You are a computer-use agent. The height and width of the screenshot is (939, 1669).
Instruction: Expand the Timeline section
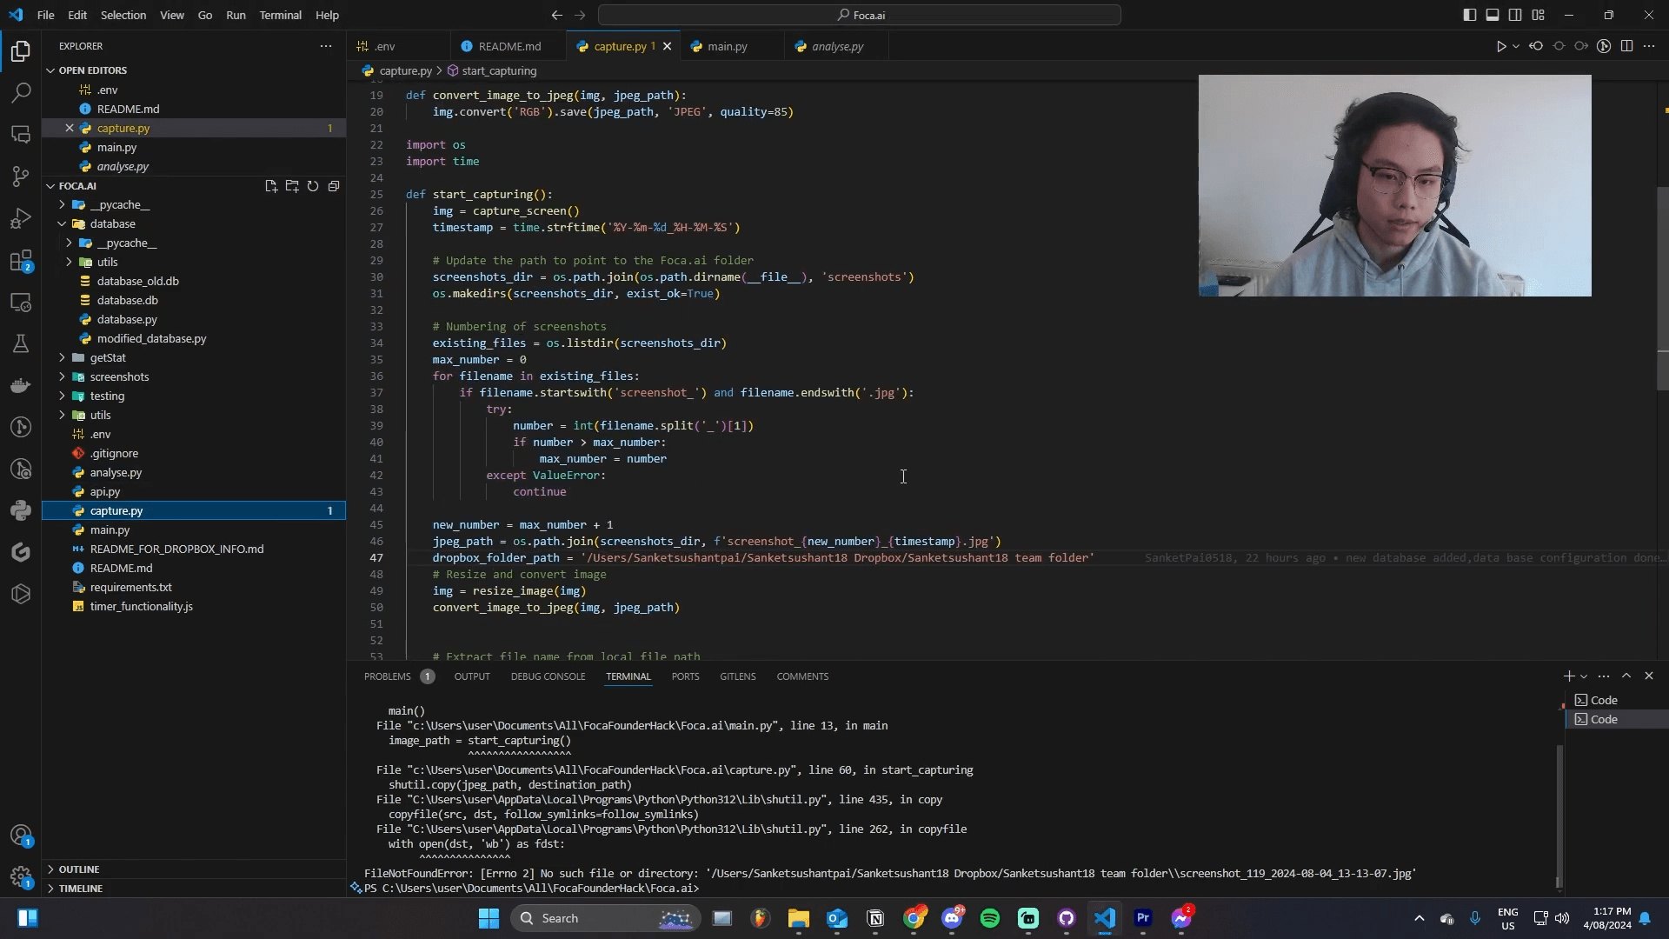(50, 889)
